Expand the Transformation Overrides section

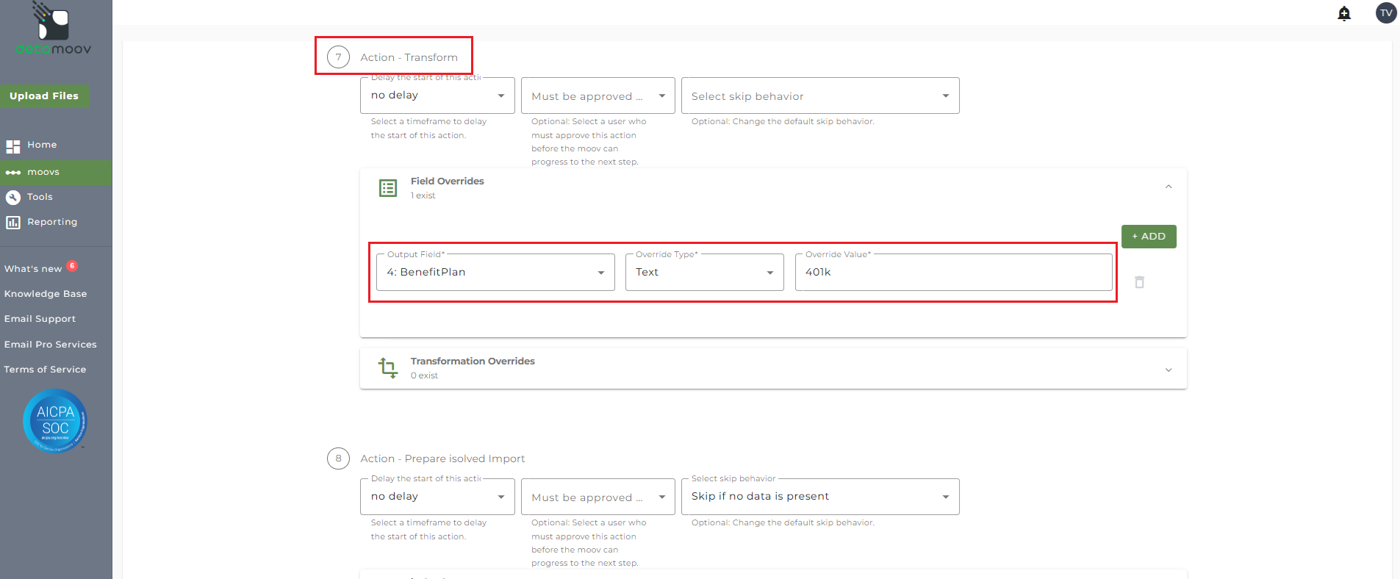(1169, 370)
